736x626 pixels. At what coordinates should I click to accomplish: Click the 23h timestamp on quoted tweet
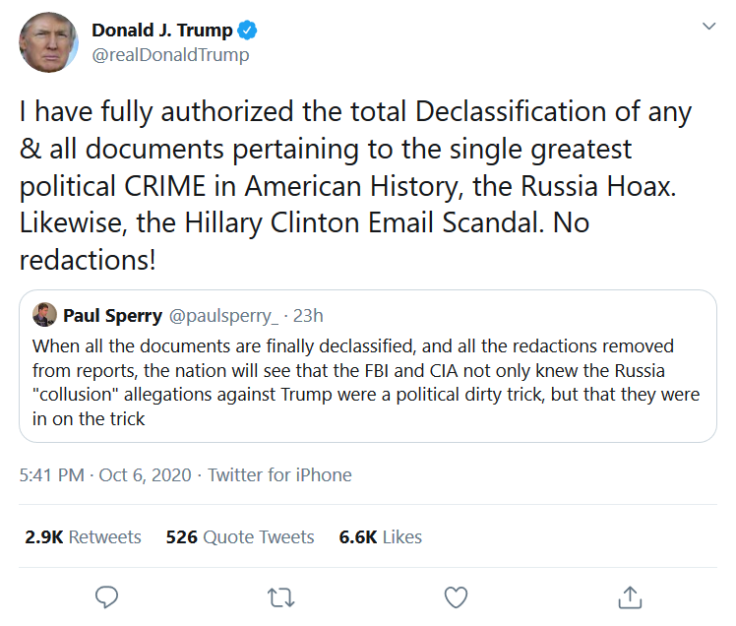coord(309,316)
